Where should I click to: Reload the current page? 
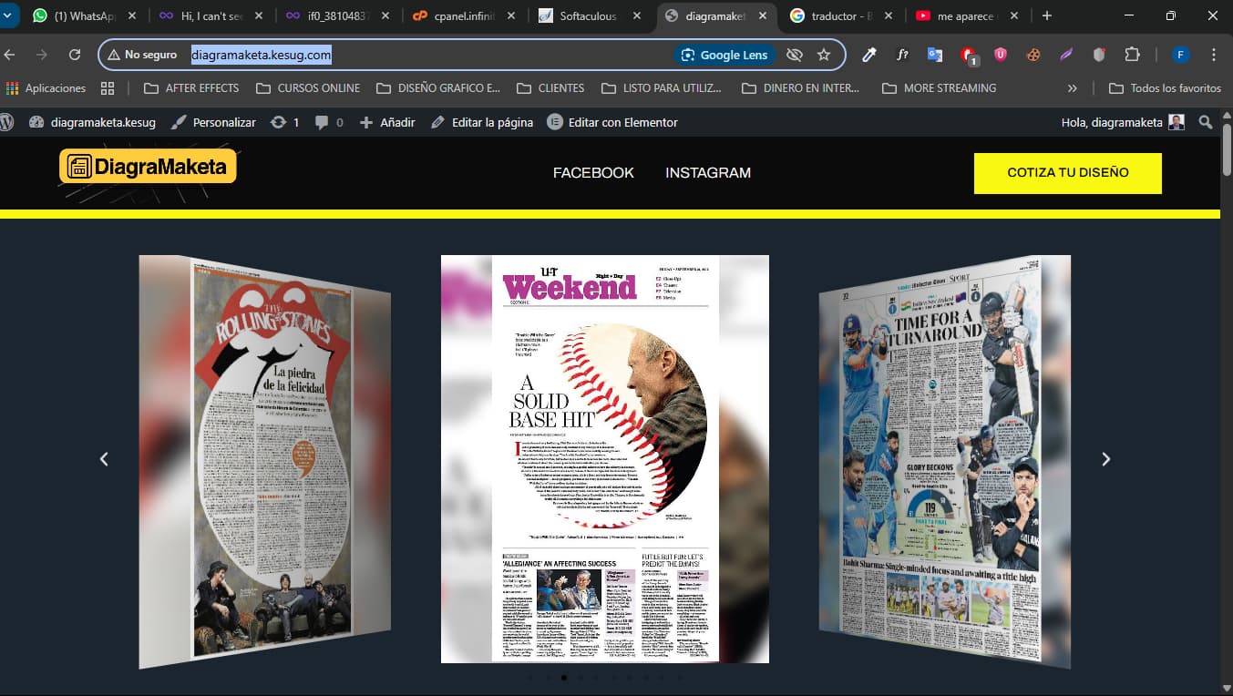pyautogui.click(x=75, y=55)
